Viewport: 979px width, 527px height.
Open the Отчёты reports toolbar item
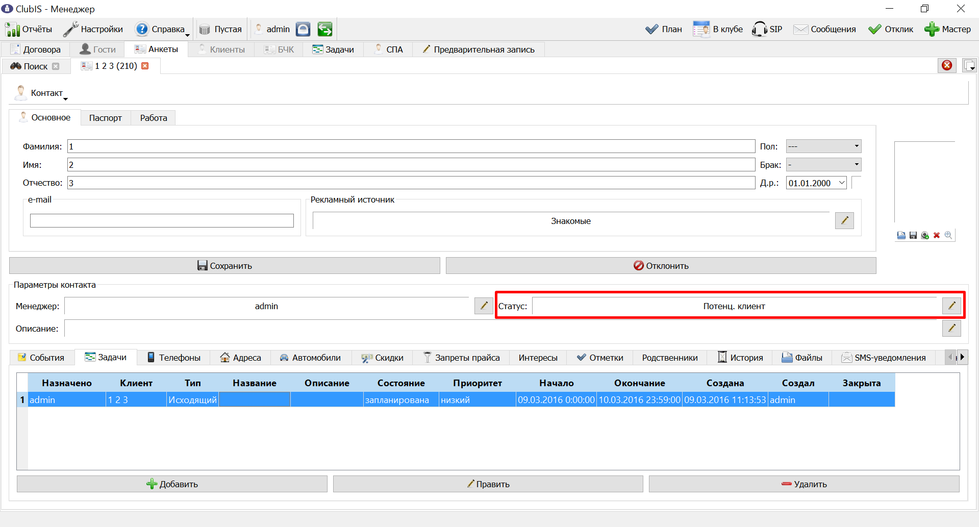[29, 29]
